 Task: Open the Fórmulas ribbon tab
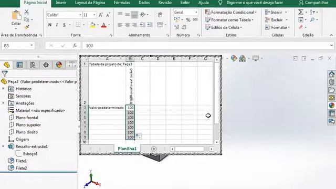(122, 3)
